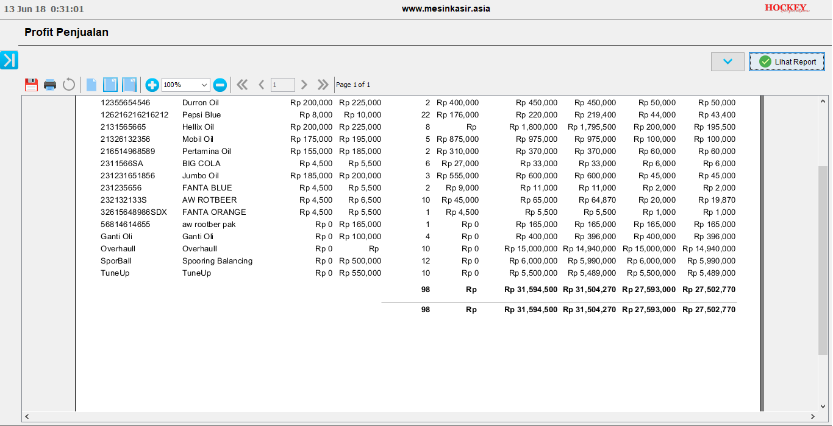This screenshot has height=426, width=833.
Task: Zoom in with the blue plus icon
Action: [x=152, y=85]
